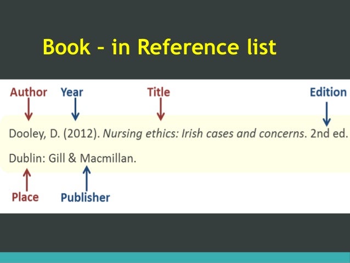The height and width of the screenshot is (263, 350).
Task: Click the red arrow below Title
Action: (161, 109)
